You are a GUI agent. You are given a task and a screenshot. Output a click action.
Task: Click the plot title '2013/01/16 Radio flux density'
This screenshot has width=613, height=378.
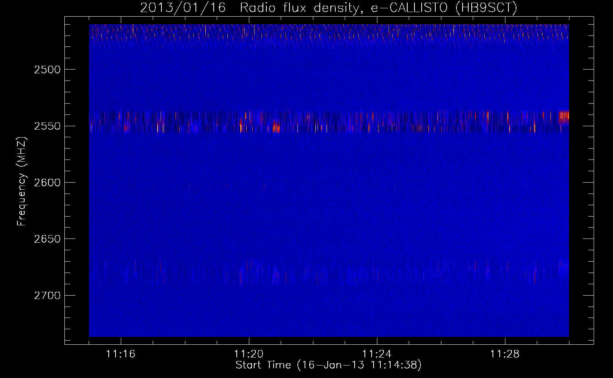(328, 8)
